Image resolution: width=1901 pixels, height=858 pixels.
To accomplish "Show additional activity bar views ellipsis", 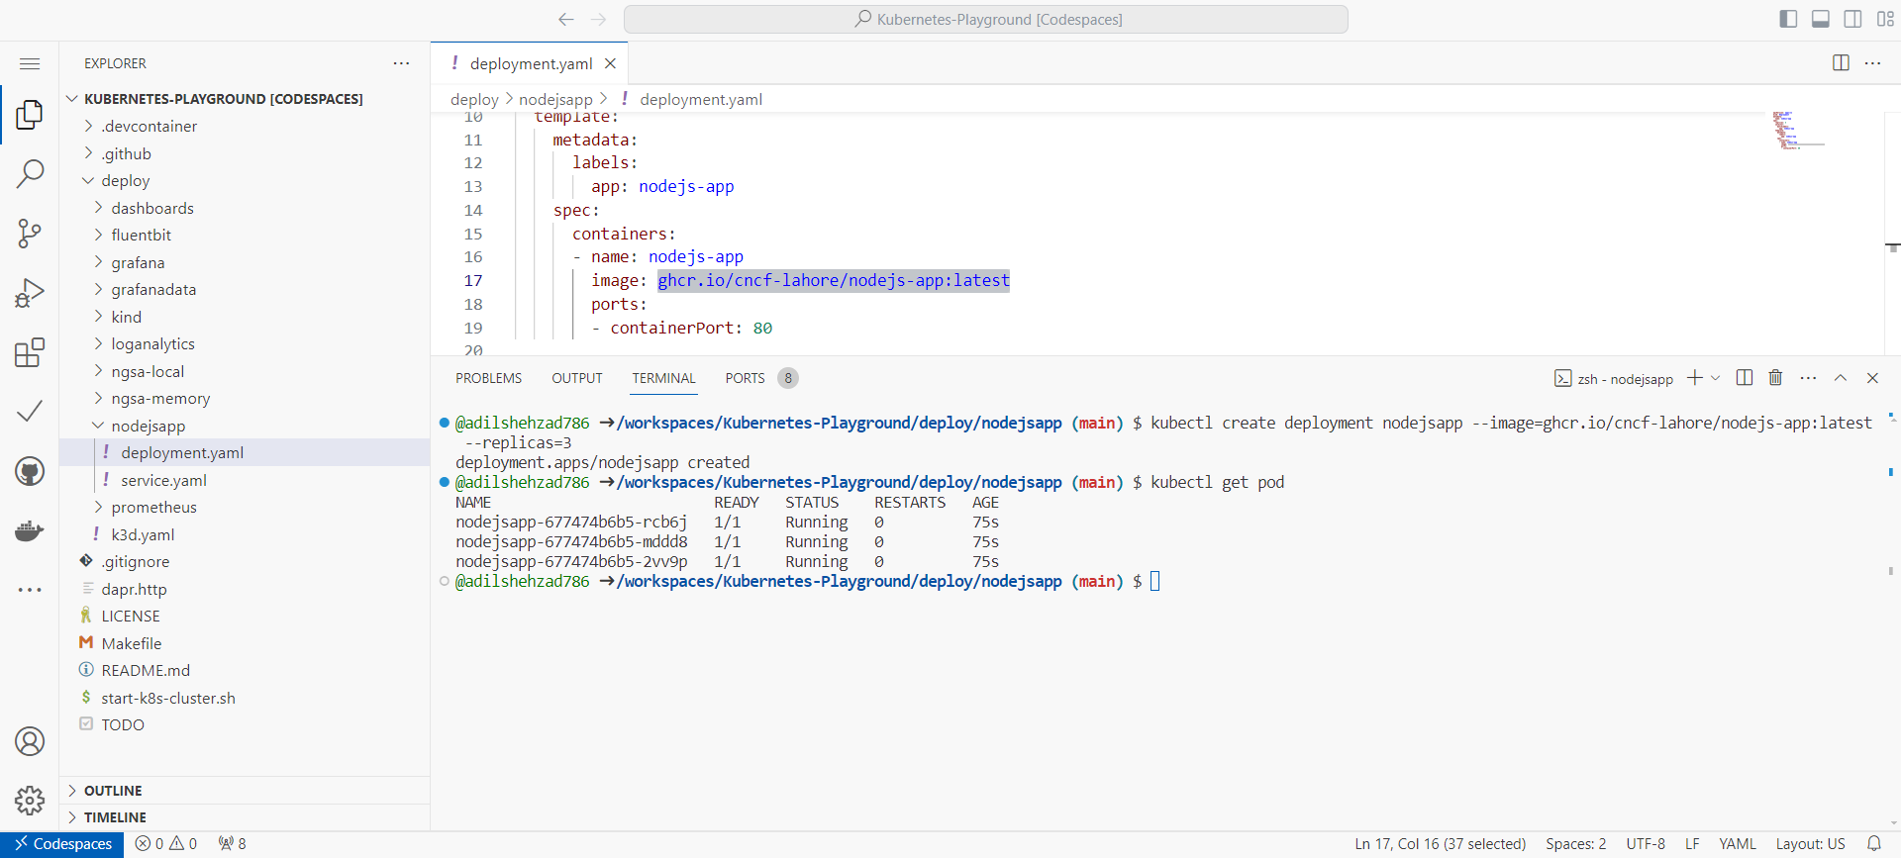I will 30,590.
